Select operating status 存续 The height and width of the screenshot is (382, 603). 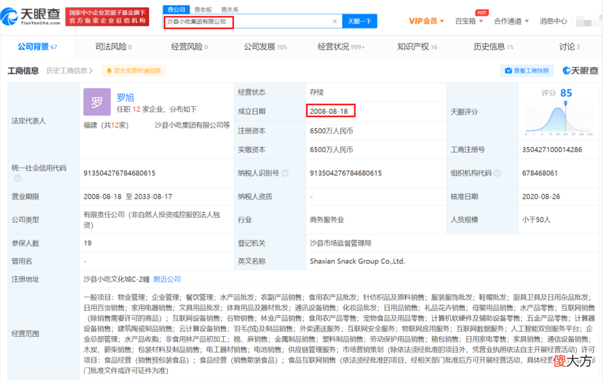[317, 92]
